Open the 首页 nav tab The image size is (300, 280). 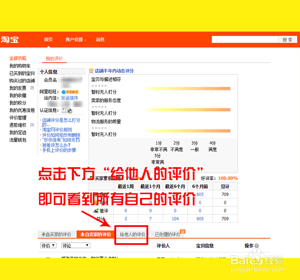click(x=48, y=40)
